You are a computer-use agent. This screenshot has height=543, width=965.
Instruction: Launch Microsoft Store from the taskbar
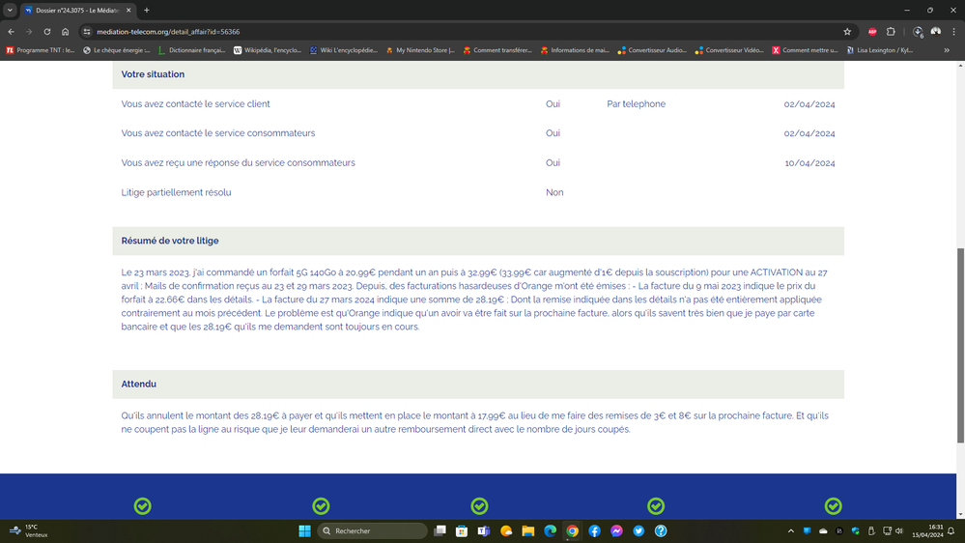tap(462, 530)
